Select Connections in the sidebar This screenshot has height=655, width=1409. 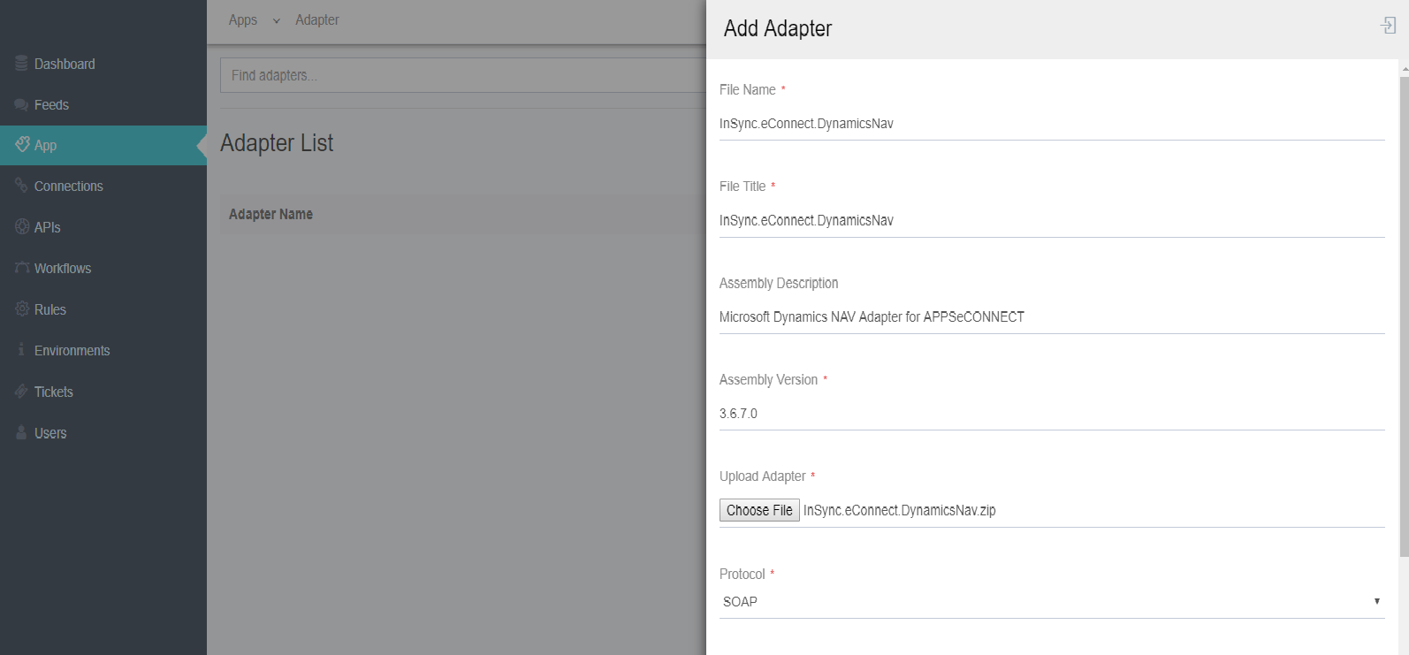(69, 186)
